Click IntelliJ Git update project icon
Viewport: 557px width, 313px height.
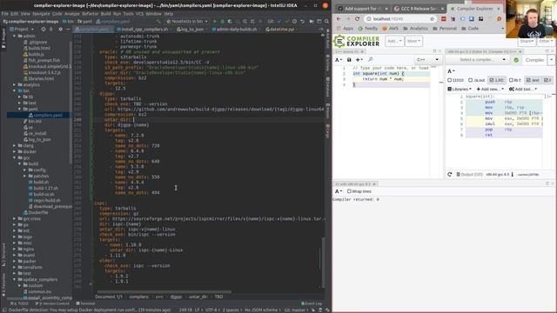(x=279, y=21)
